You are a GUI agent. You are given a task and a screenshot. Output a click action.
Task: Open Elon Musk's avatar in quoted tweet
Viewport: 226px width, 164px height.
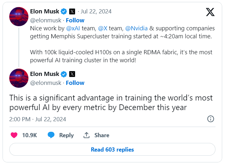pos(19,16)
